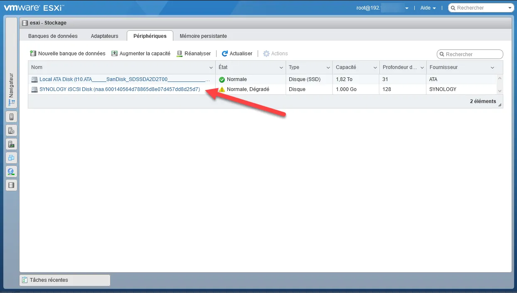The height and width of the screenshot is (293, 517).
Task: Open the Monitor icon in navigator sidebar
Action: 11,144
